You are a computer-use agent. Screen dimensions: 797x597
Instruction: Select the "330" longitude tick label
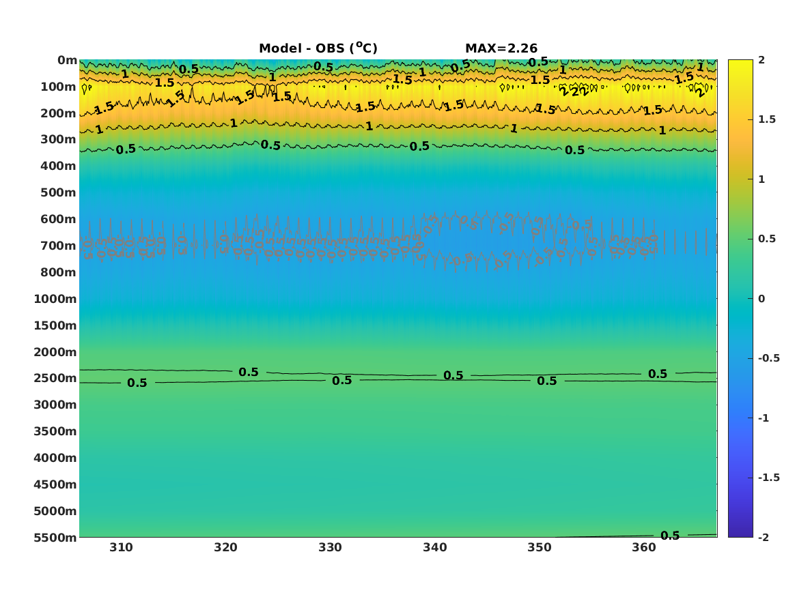331,547
